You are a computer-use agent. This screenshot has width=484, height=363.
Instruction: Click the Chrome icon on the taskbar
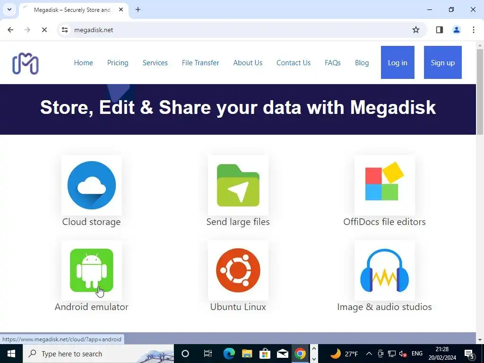pos(300,354)
